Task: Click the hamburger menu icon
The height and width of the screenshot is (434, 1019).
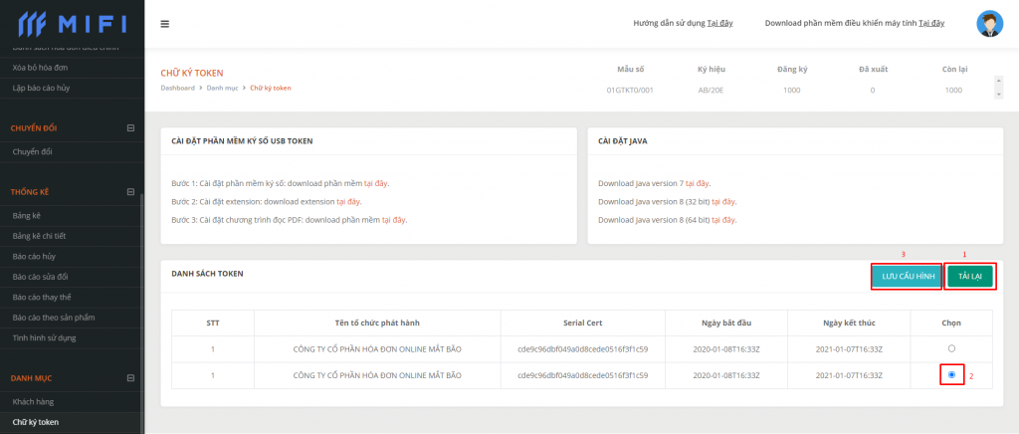Action: point(164,24)
